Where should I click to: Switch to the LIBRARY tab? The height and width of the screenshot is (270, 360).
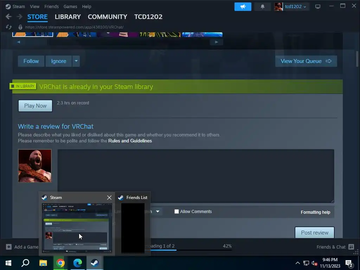coord(68,17)
